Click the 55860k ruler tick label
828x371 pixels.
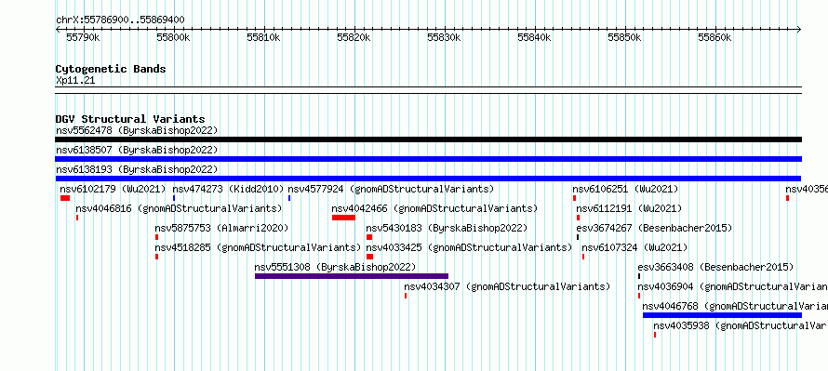[x=714, y=37]
